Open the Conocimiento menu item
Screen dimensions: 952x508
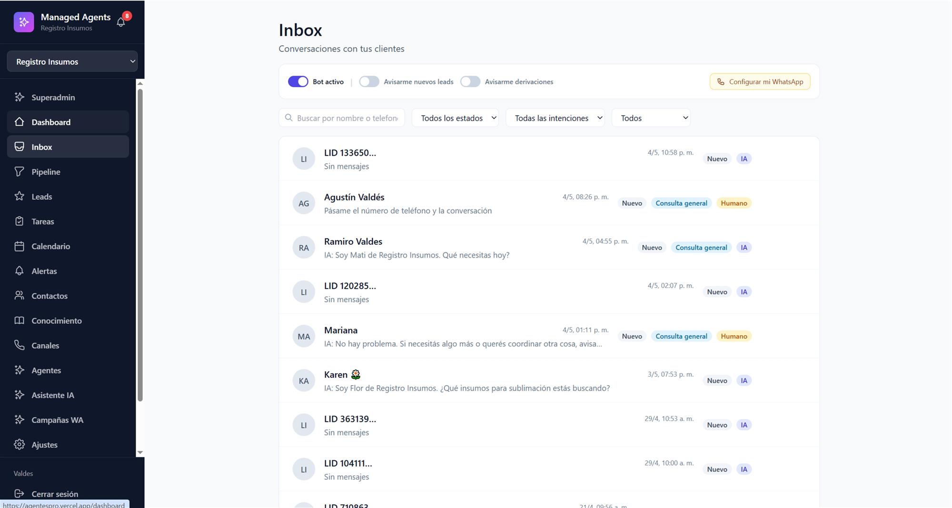point(68,320)
